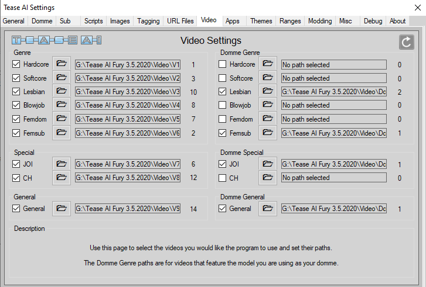Browse folder for Genre Lesbian videos
Viewport: 426px width, 287px height.
[62, 91]
